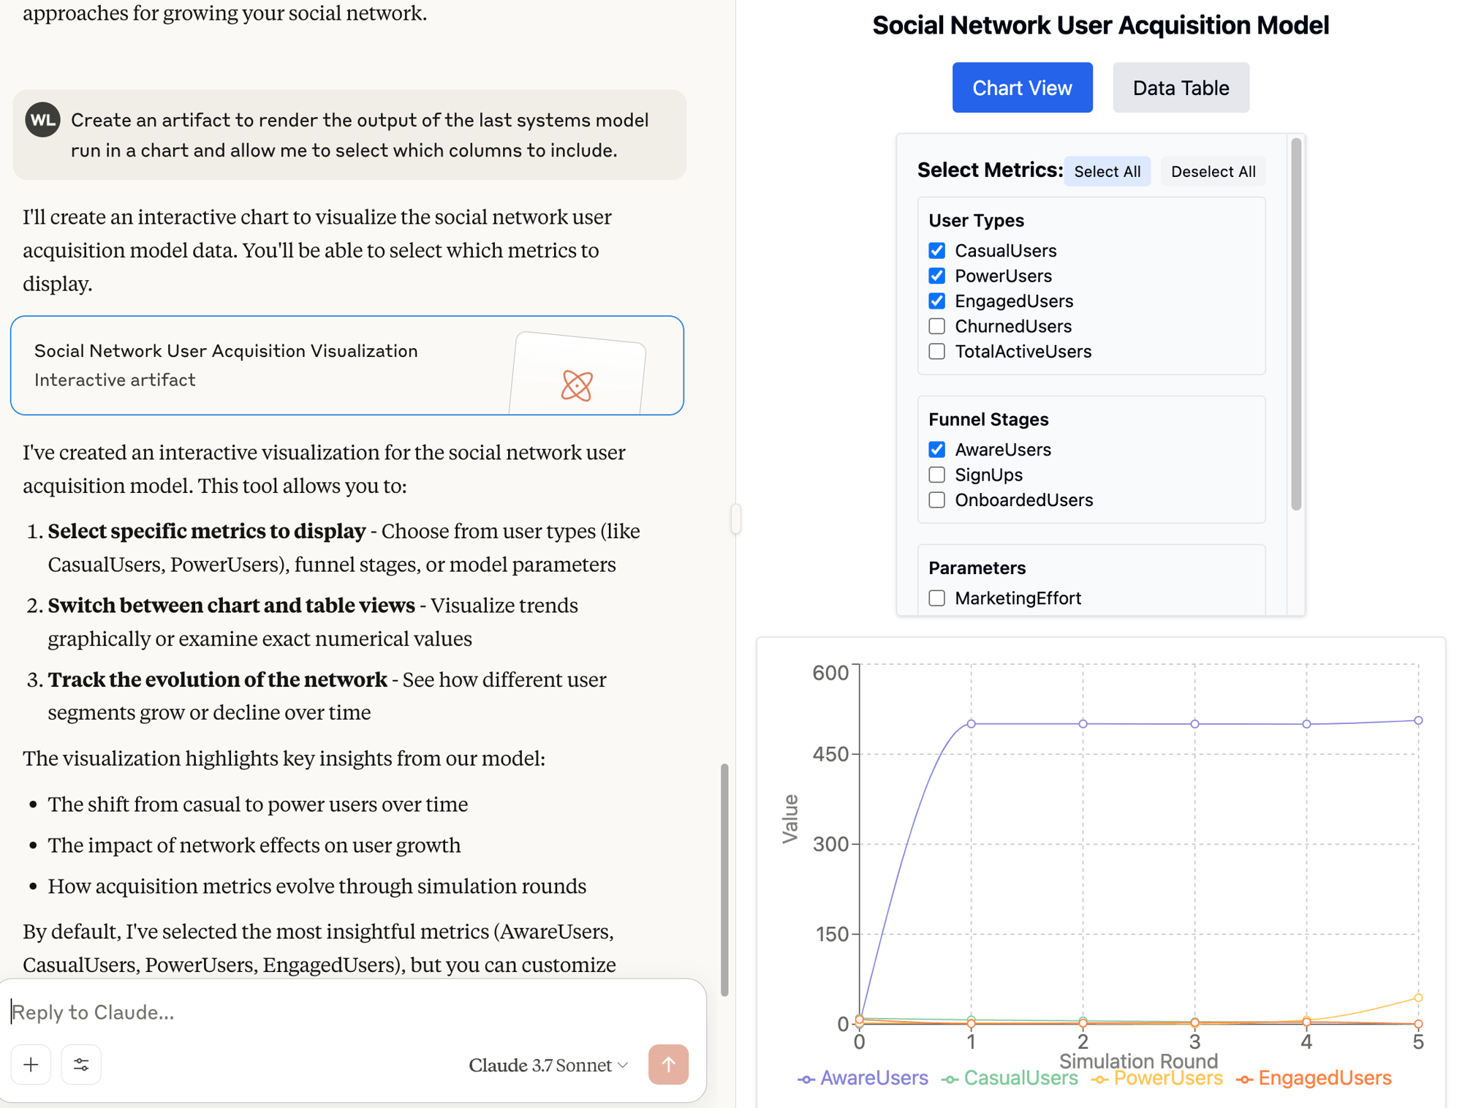Check the SignUps funnel stage

[936, 475]
